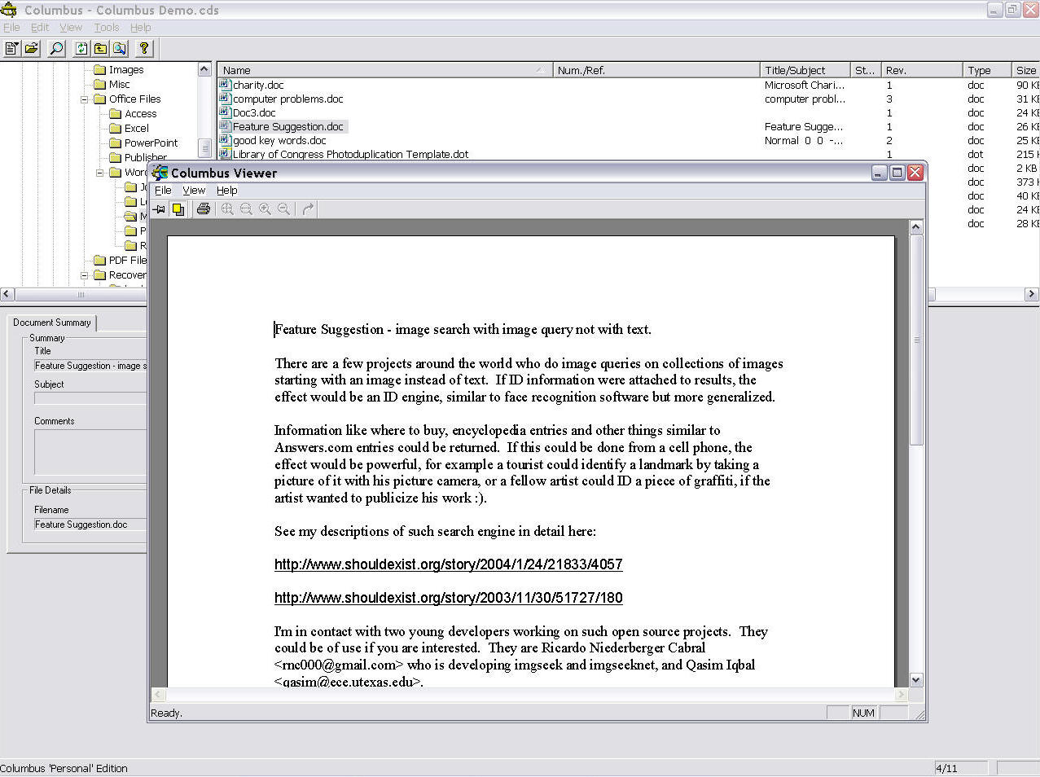This screenshot has width=1040, height=777.
Task: Click the crosshair zoom-fit icon in Viewer
Action: pos(227,209)
